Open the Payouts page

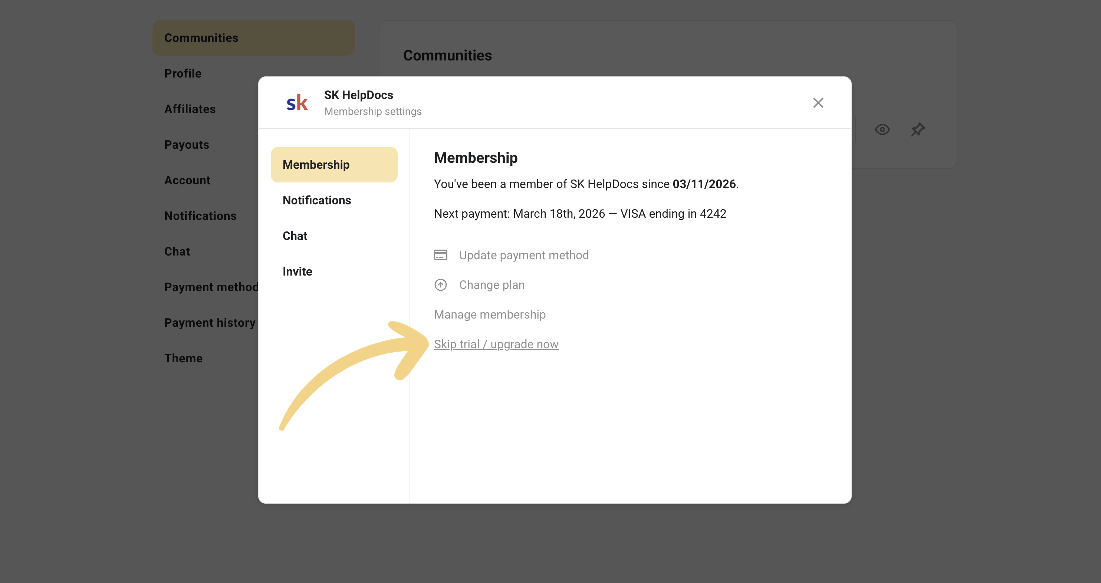tap(186, 145)
